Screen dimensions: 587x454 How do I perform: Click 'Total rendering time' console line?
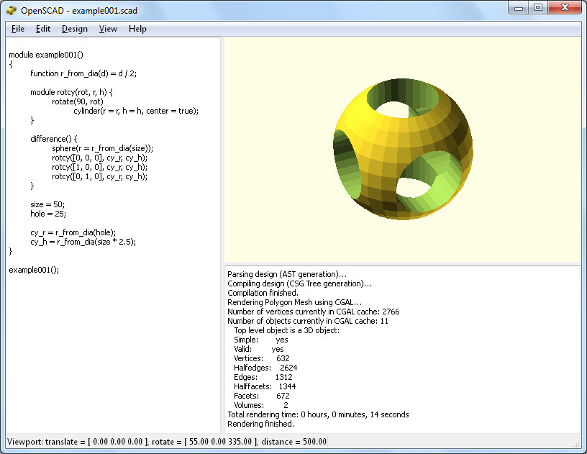[317, 414]
